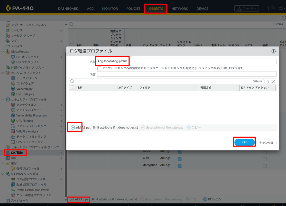Collapse SD-WAN リンク管理 tree node
This screenshot has height=206, width=286.
(x=3, y=174)
